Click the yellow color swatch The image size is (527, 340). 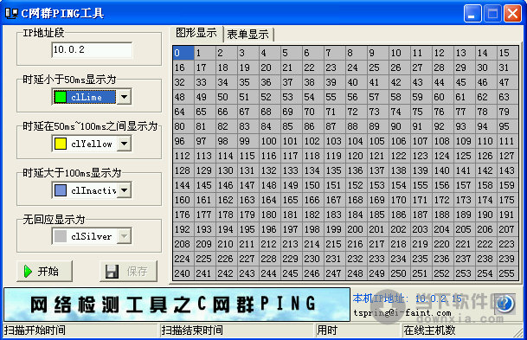click(61, 144)
